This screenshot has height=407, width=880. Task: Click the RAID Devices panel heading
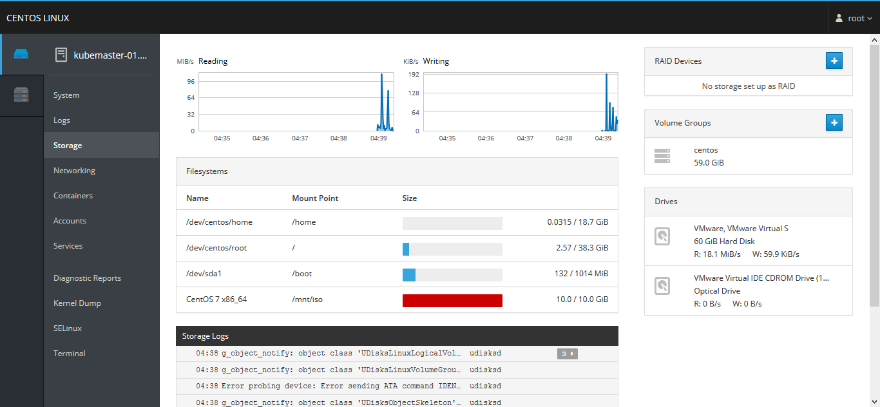pos(678,61)
